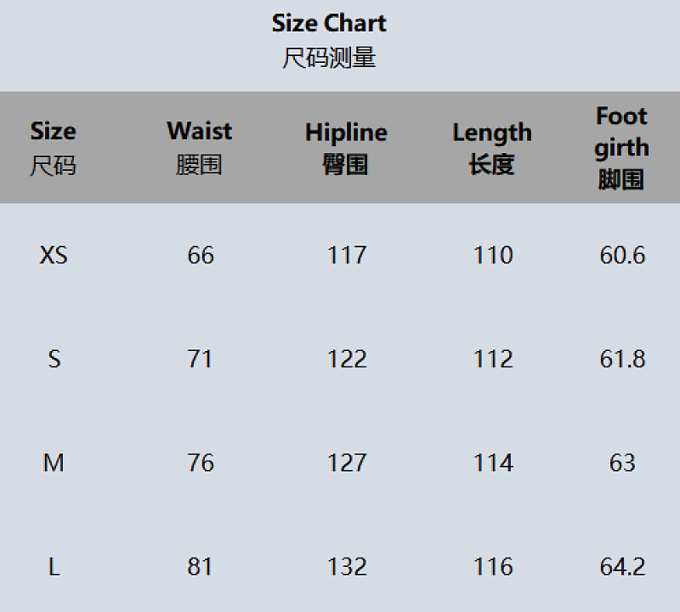
Task: Select foot girth value 60.6
Action: point(622,255)
